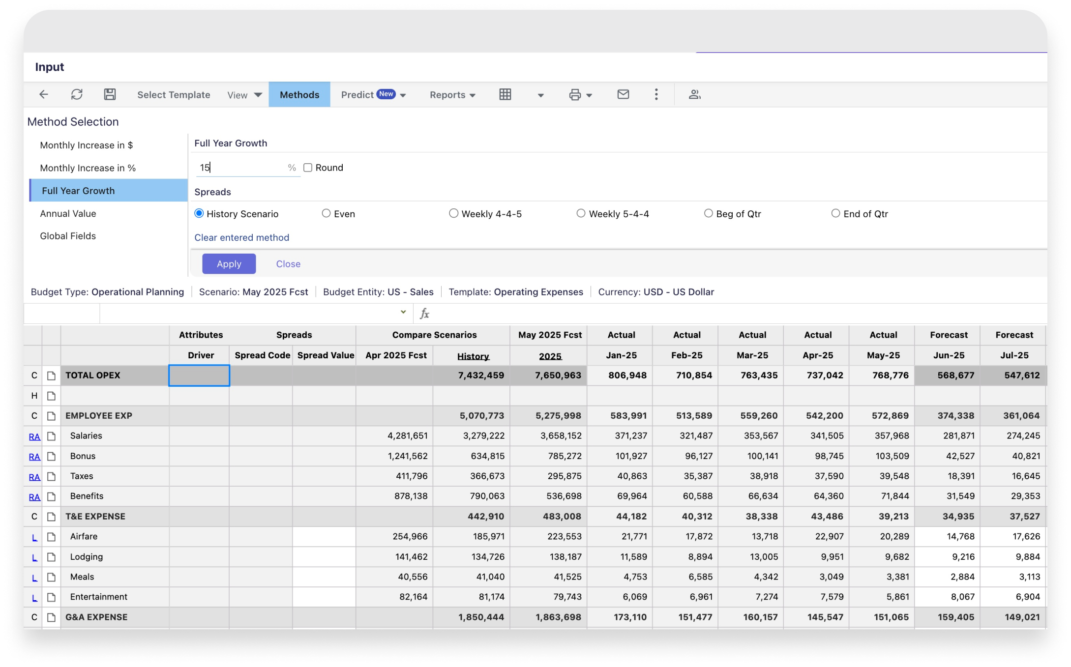Click the back arrow icon
The height and width of the screenshot is (667, 1071).
click(x=44, y=94)
